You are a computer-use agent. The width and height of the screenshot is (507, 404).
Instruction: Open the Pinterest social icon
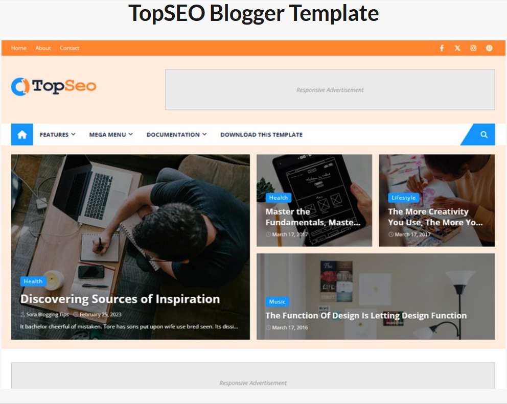(x=489, y=48)
